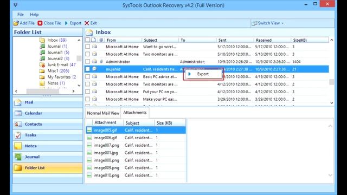Select the My Favorites folder
The height and width of the screenshot is (195, 347).
pos(62,77)
